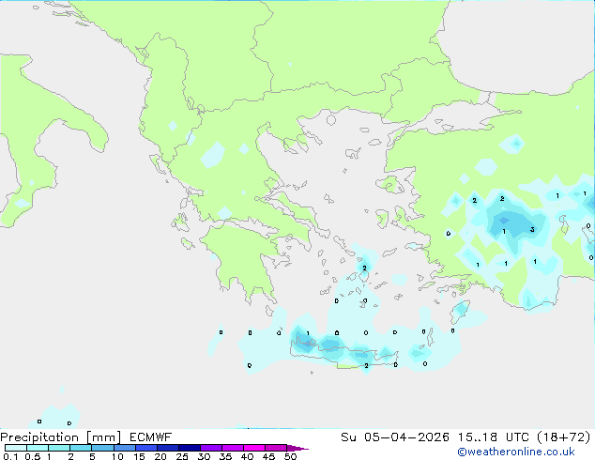
Task: Select the 45–50 mm legend color swatch
Action: pos(276,448)
